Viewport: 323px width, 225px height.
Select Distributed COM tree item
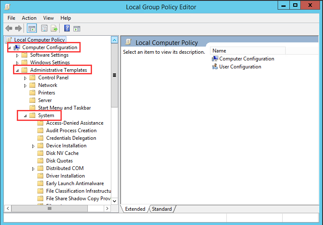65,168
